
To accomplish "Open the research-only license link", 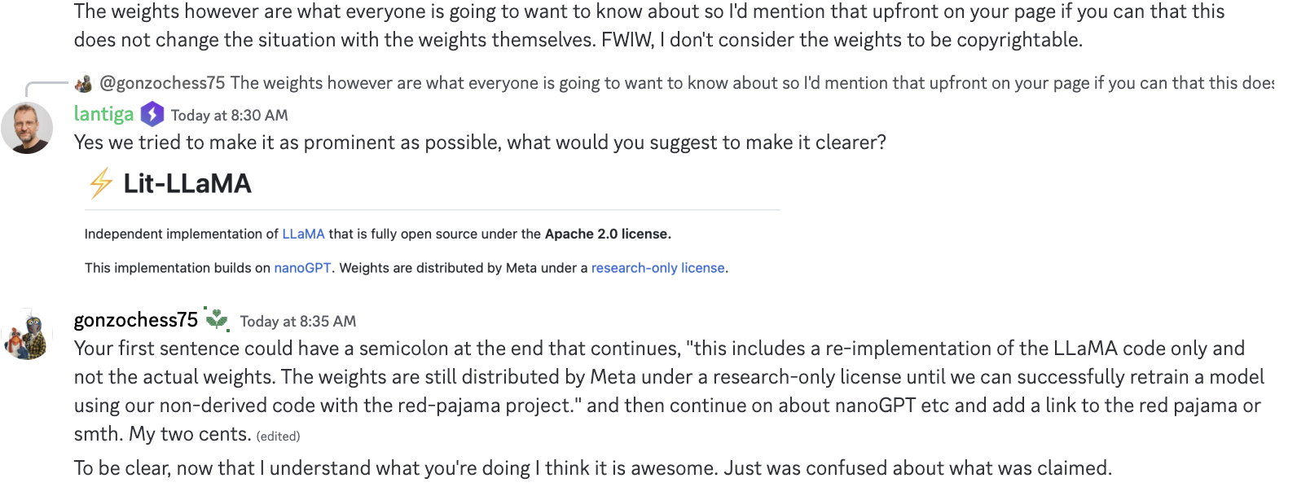I will coord(657,267).
